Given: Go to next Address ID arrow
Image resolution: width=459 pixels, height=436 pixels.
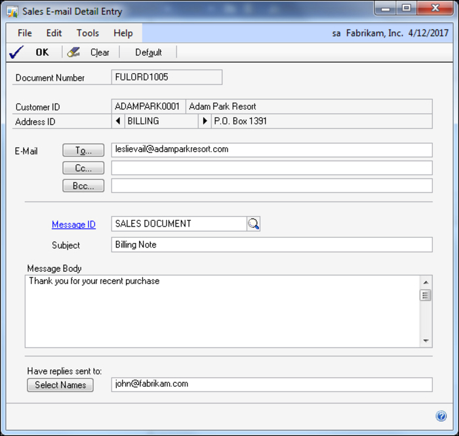Looking at the screenshot, I should (x=205, y=121).
